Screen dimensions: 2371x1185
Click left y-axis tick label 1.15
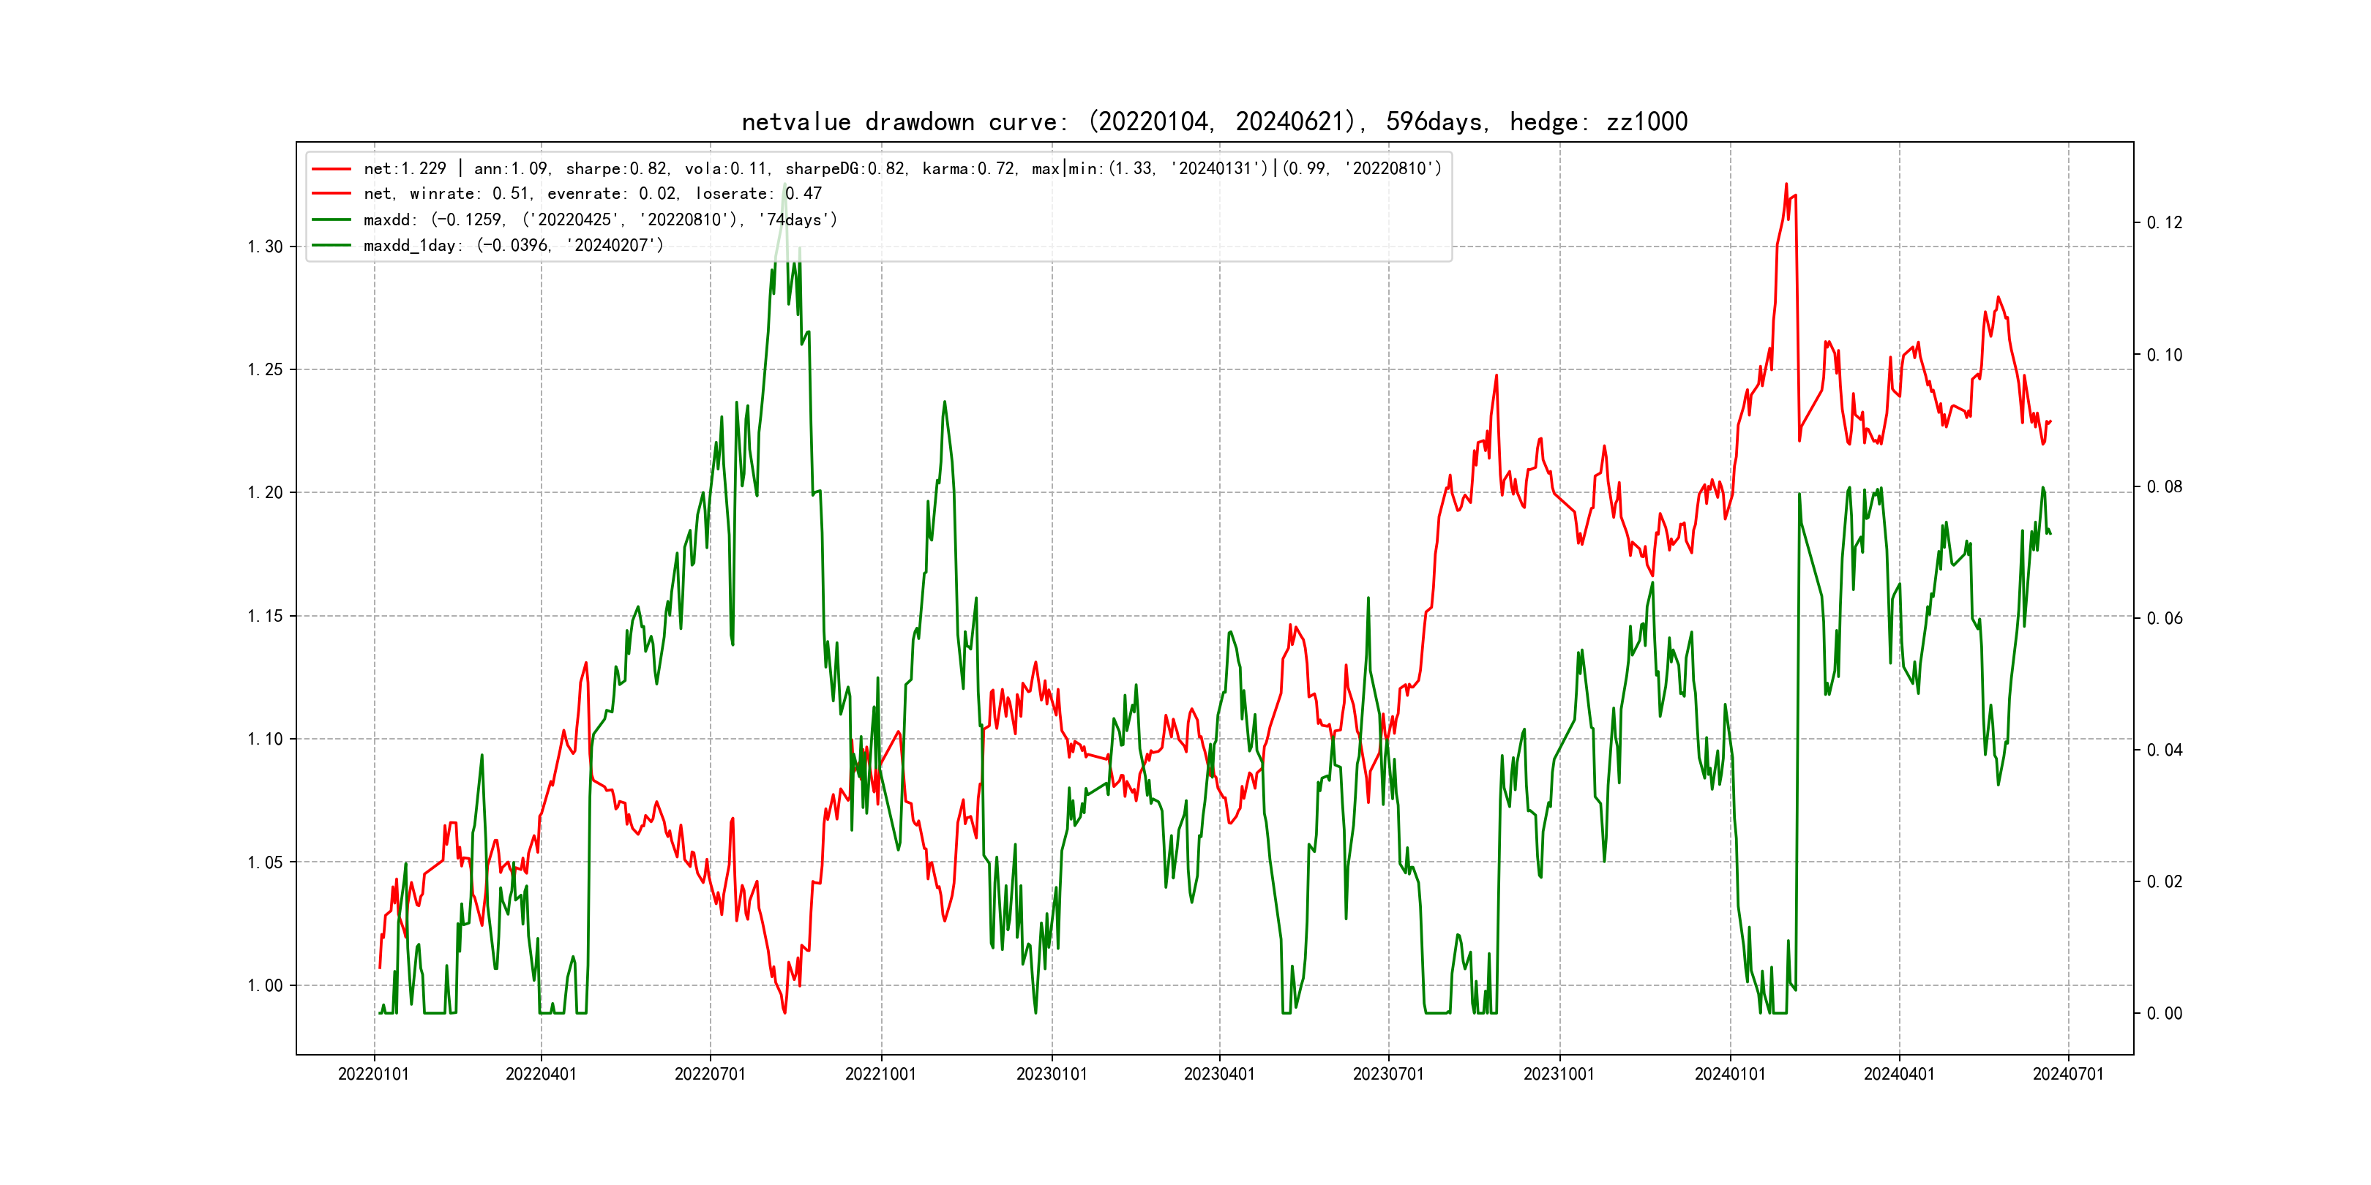[x=265, y=617]
